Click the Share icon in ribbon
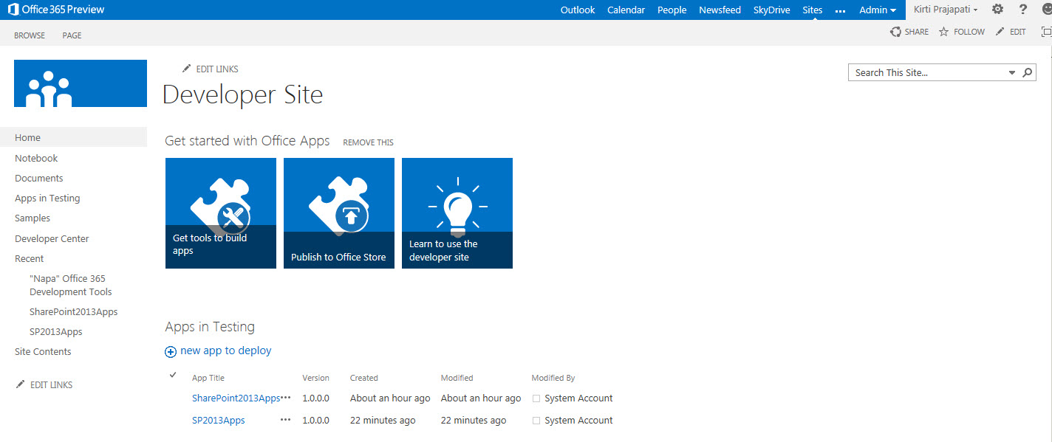This screenshot has width=1052, height=442. (x=896, y=32)
